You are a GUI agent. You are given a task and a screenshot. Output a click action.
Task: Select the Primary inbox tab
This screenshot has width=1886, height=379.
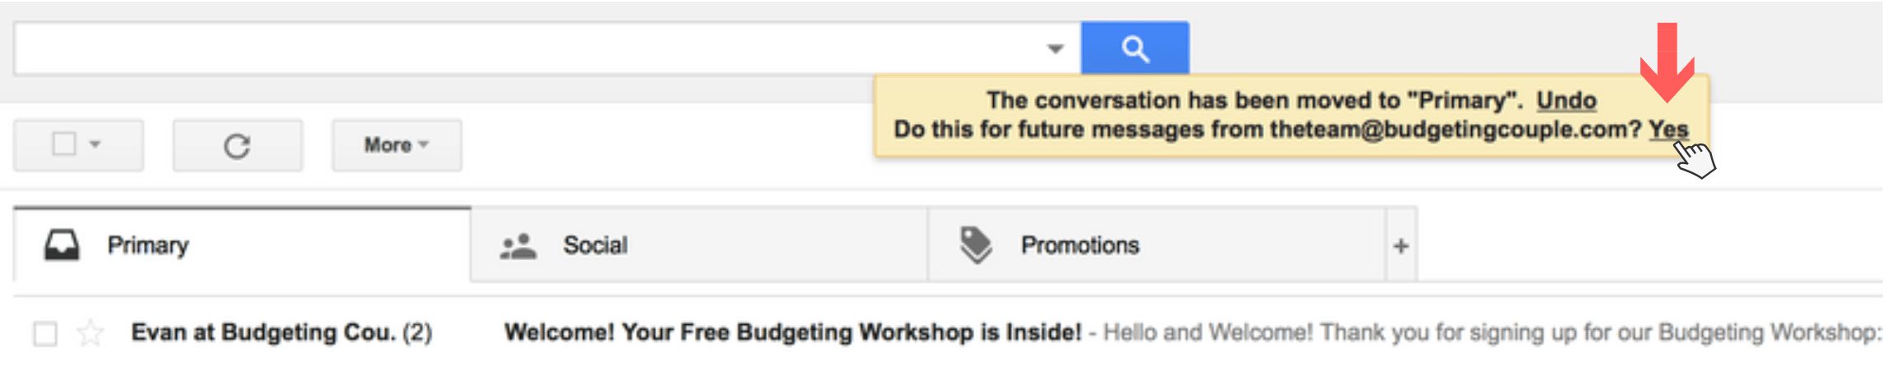tap(148, 245)
